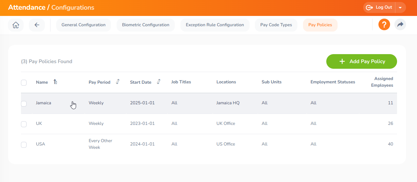Open the General Configuration tab
The width and height of the screenshot is (417, 182).
(83, 25)
